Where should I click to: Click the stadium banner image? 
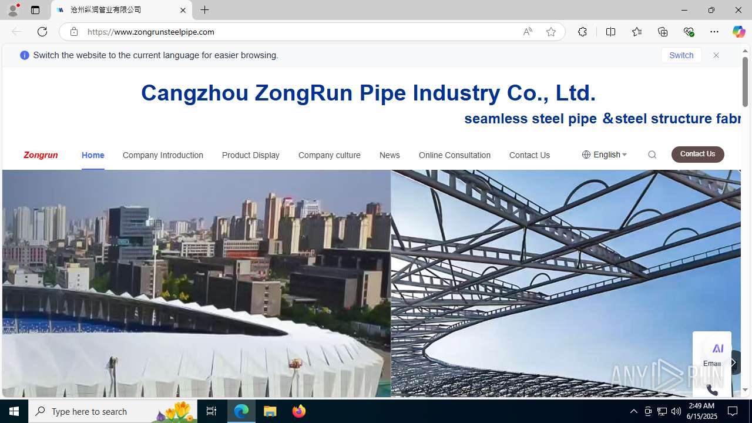click(196, 284)
